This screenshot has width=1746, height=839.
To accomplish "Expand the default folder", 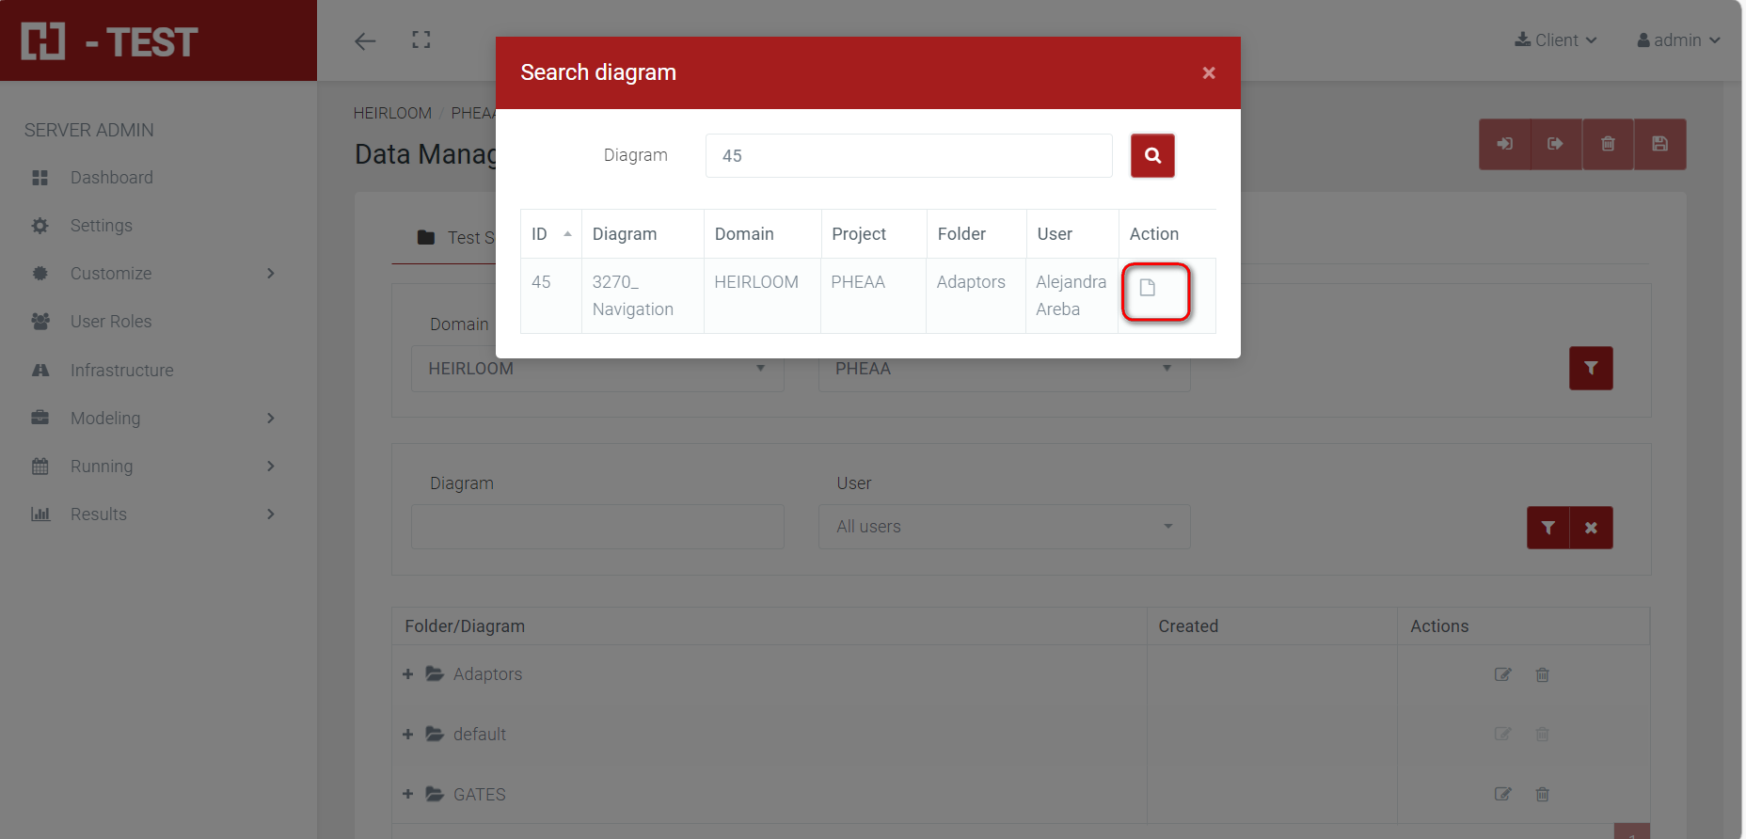I will [408, 735].
